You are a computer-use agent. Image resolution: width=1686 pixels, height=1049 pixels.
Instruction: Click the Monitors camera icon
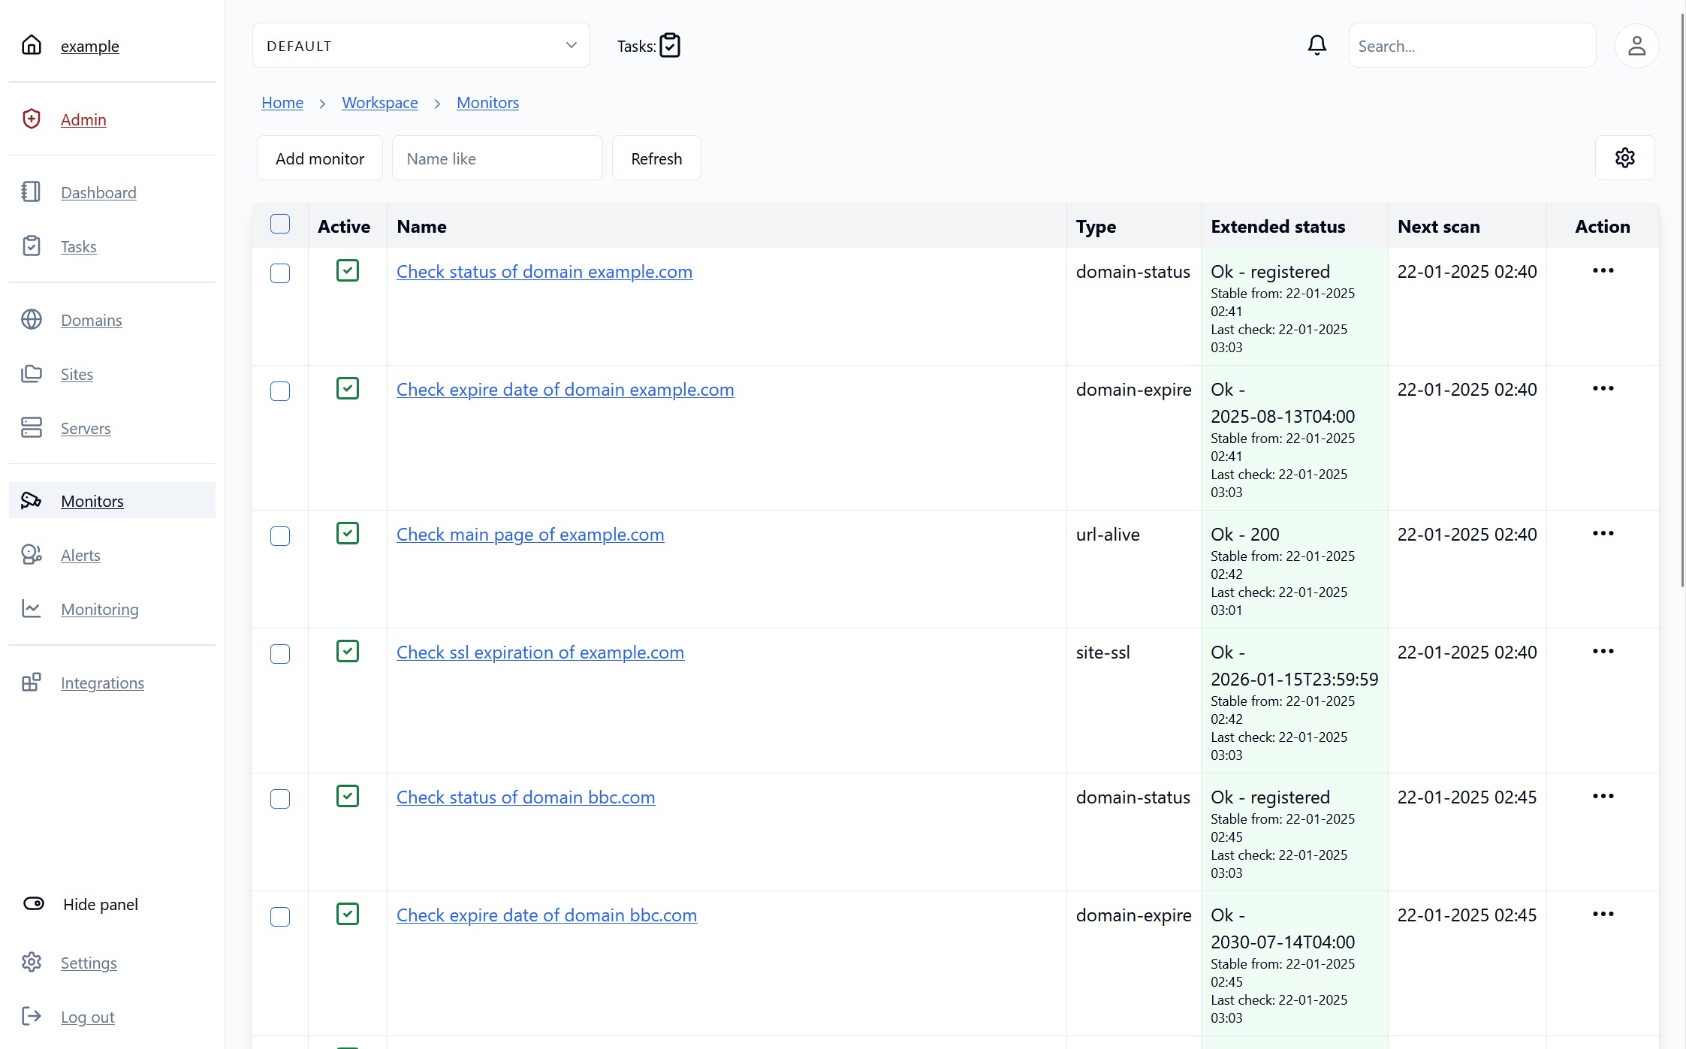point(32,500)
